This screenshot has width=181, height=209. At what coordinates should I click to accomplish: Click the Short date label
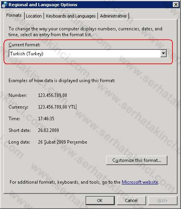coord(19,130)
